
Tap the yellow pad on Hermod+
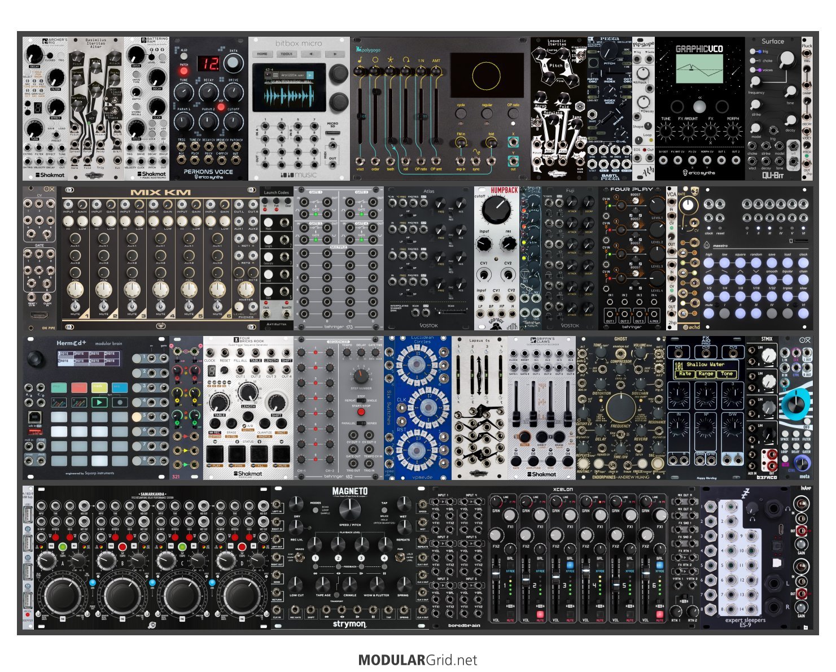point(99,388)
